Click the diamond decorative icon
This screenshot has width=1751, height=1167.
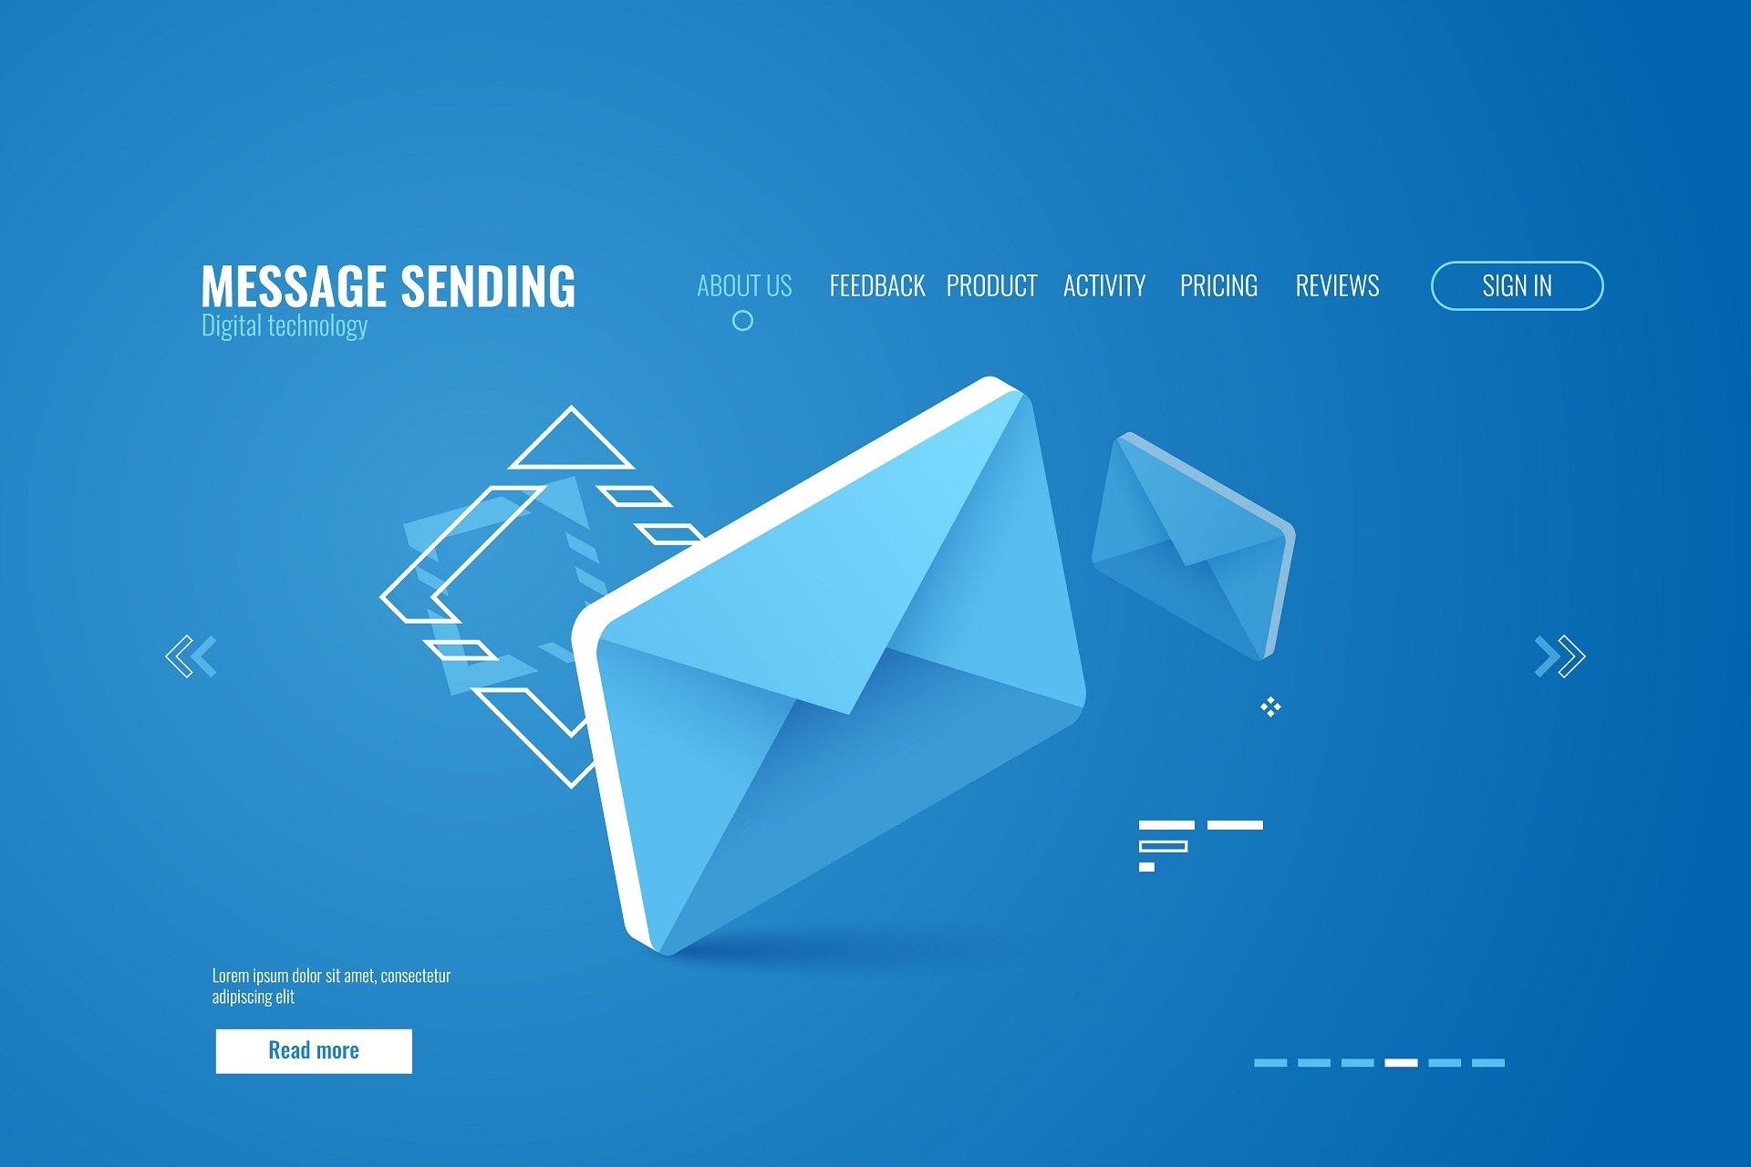pos(1270,706)
